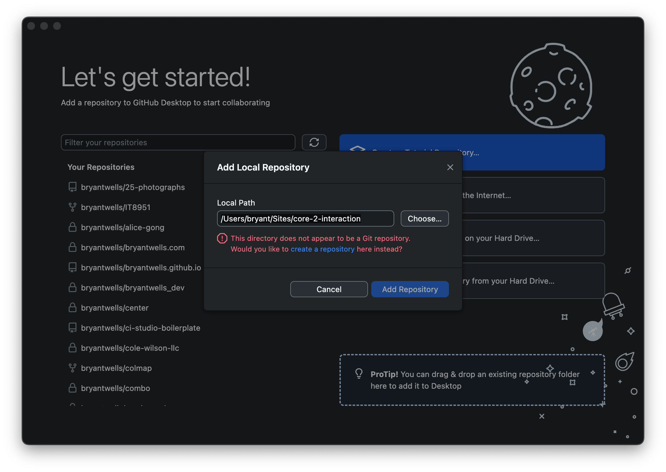Click the fork icon beside bryantwells/colmap
The width and height of the screenshot is (666, 472).
pos(73,368)
